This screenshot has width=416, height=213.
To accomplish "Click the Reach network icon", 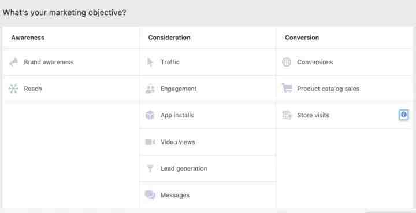I will [13, 89].
